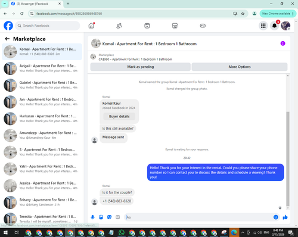Open the Facebook Home icon
Image resolution: width=298 pixels, height=237 pixels.
(91, 26)
